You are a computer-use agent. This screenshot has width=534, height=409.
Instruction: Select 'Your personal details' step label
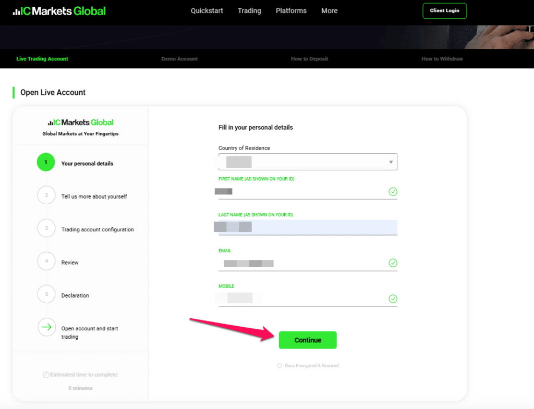tap(87, 164)
